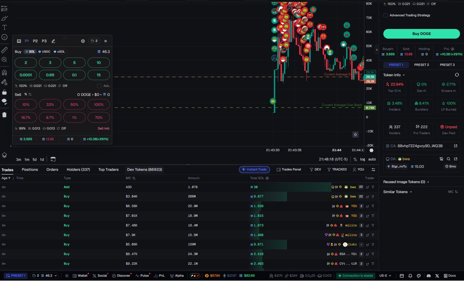The width and height of the screenshot is (464, 281).
Task: Click the trash remove drawings icon
Action: click(5, 115)
